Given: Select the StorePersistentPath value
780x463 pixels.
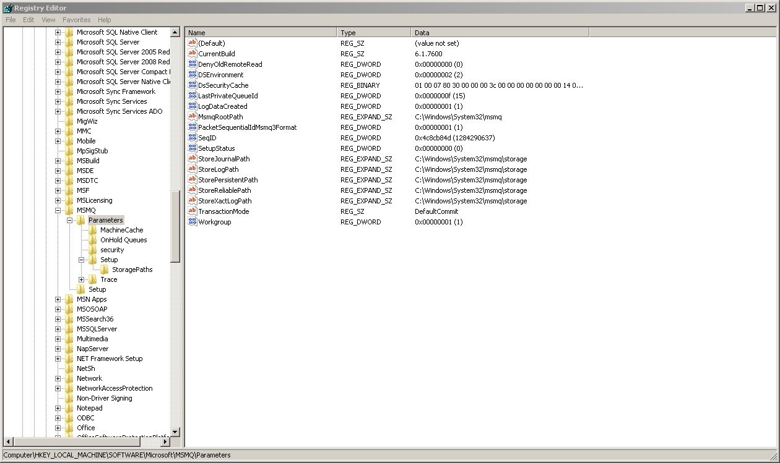Looking at the screenshot, I should pos(228,180).
